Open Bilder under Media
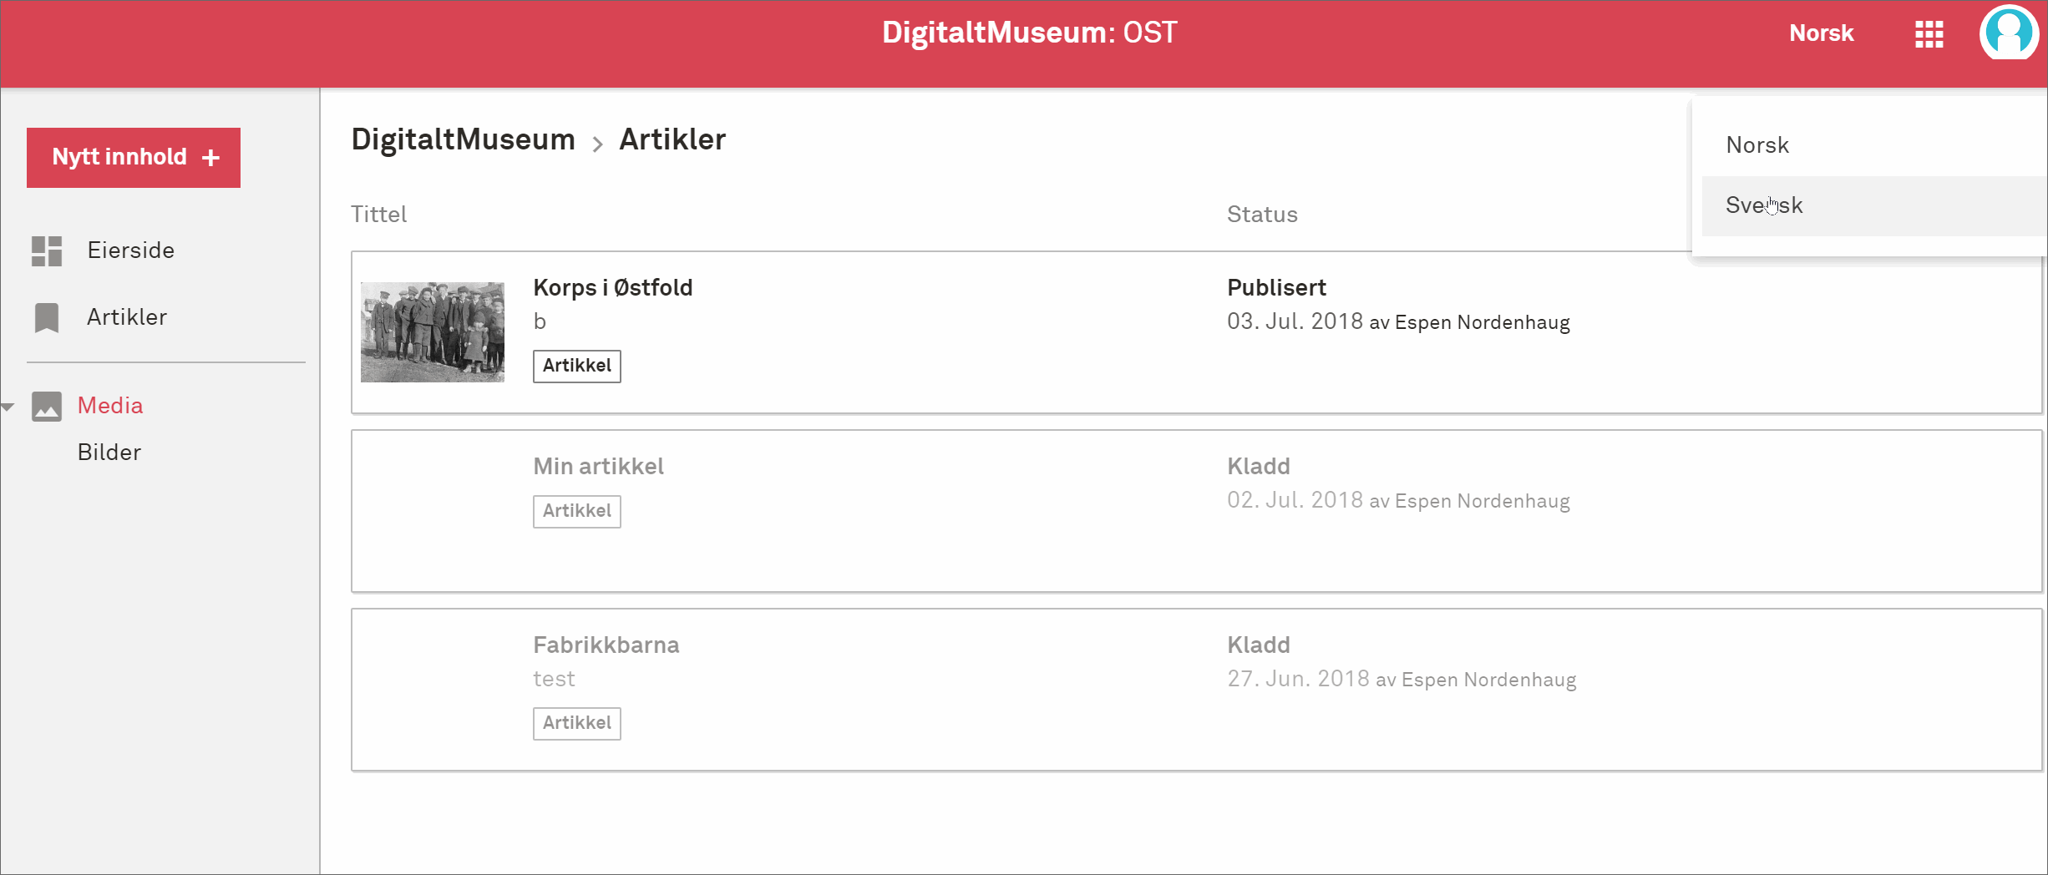This screenshot has height=875, width=2048. [109, 453]
